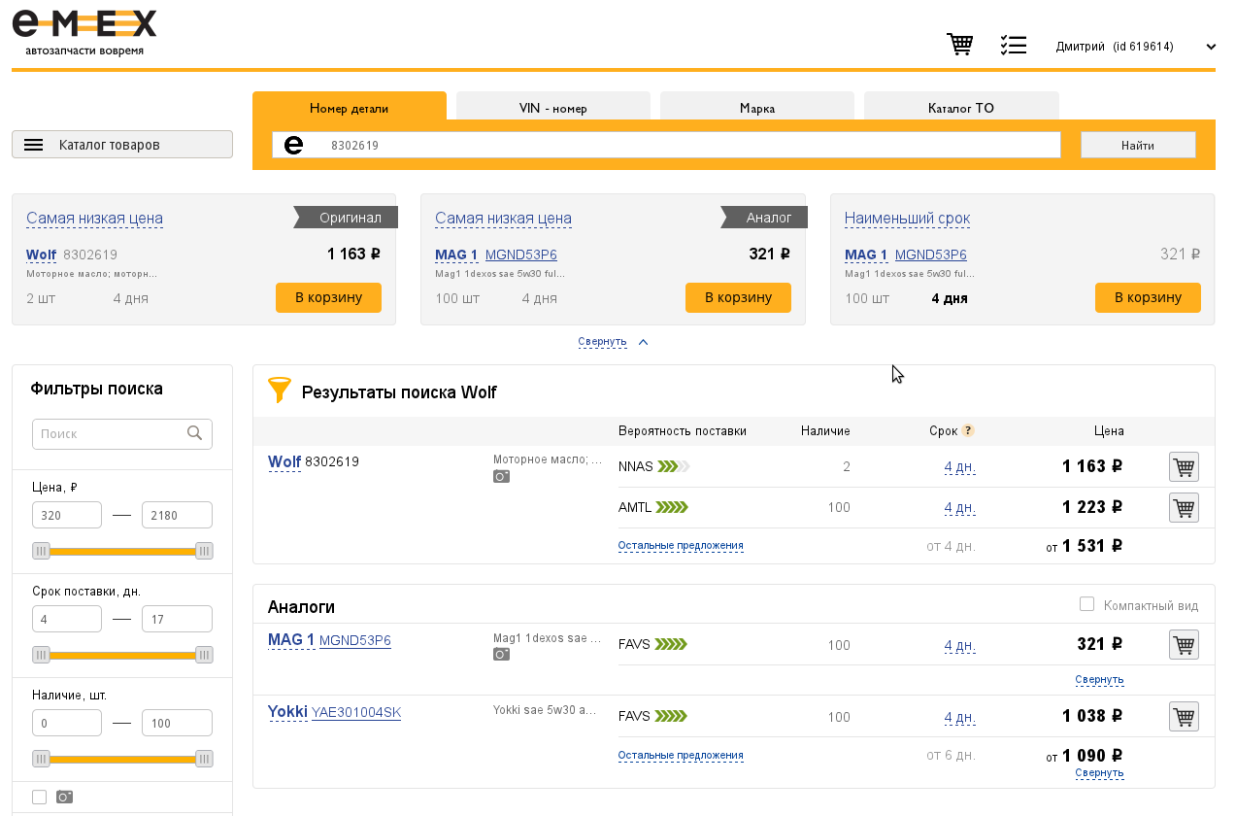Click В корзину for Наименьший срок card
The image size is (1236, 816).
[x=1148, y=297]
